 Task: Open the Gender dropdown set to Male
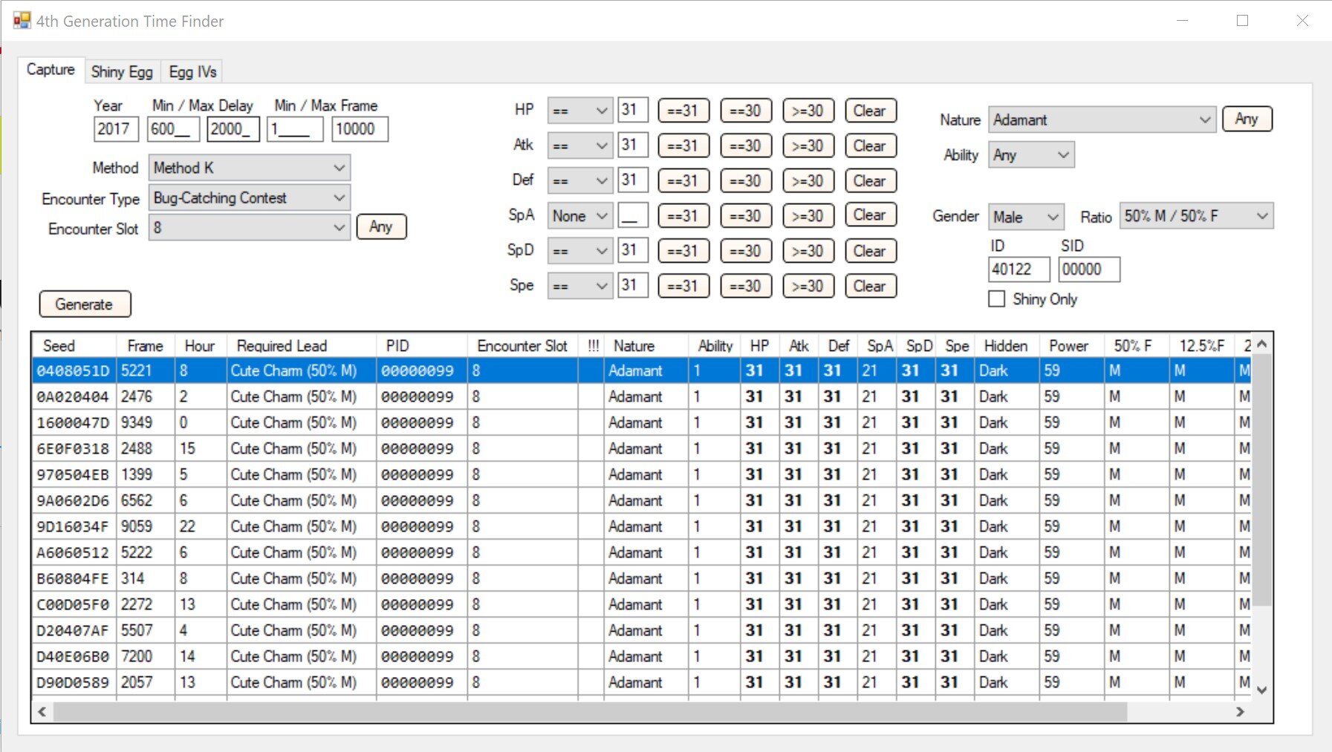1025,217
